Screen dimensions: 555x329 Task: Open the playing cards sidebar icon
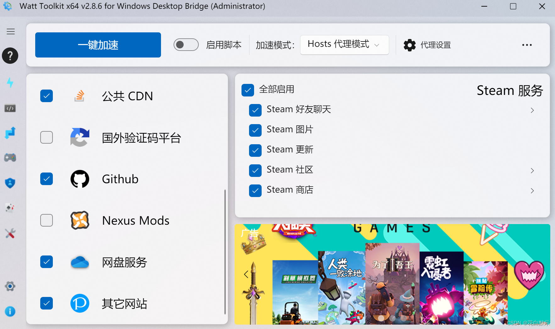point(10,208)
